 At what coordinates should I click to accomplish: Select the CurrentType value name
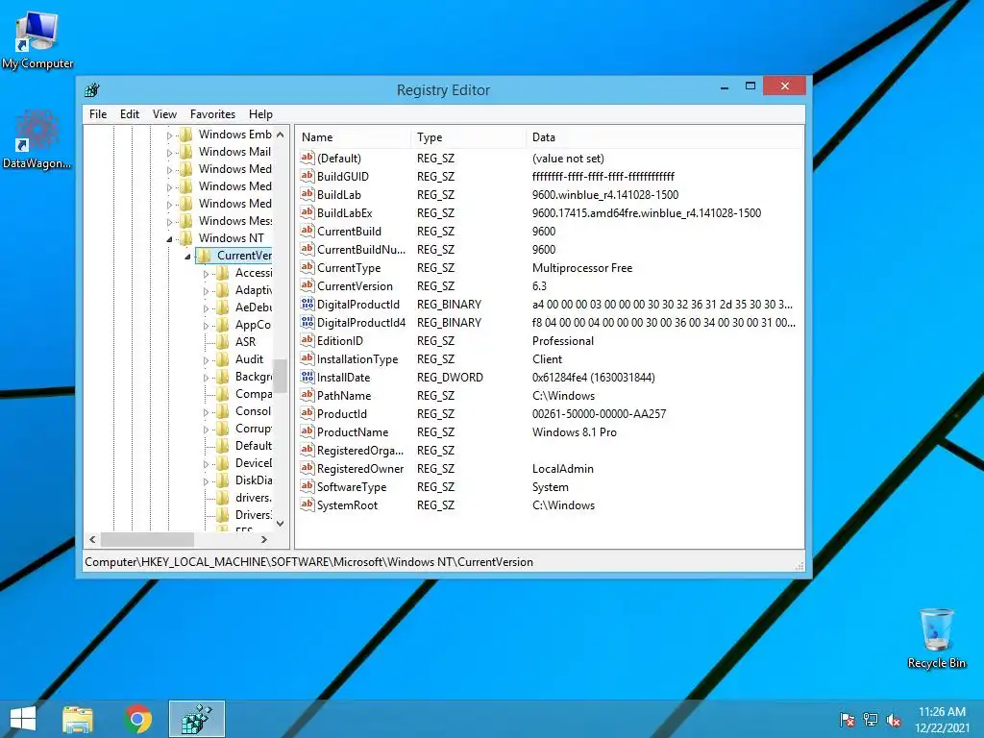click(348, 267)
